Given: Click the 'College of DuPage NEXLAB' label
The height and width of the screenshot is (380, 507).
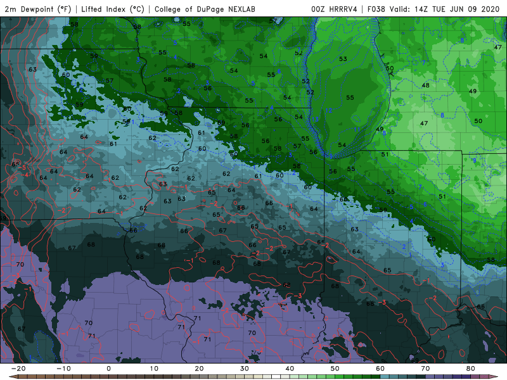Looking at the screenshot, I should pyautogui.click(x=205, y=9).
